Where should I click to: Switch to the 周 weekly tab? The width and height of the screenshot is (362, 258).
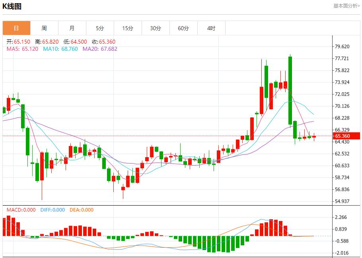tap(44, 28)
